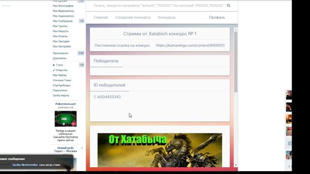Image resolution: width=310 pixels, height=174 pixels.
Task: Open Мои Ответы in sidebar
Action: (x=60, y=36)
